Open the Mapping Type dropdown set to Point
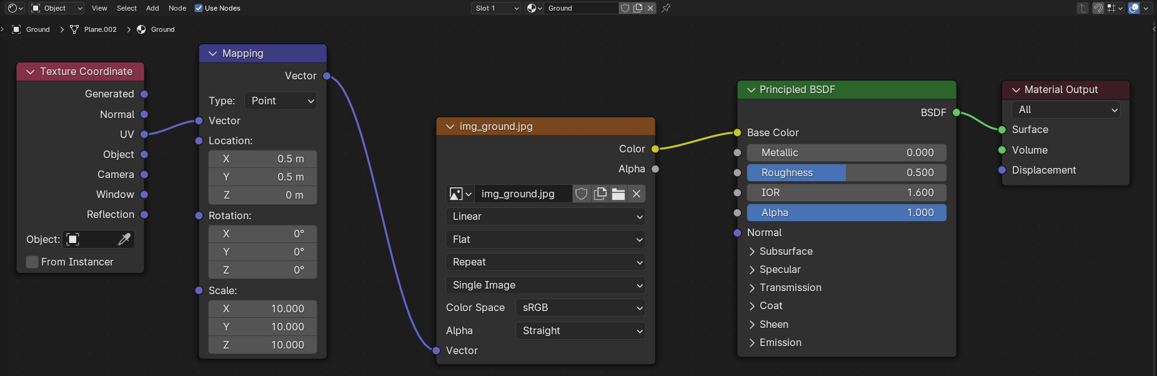1157x376 pixels. (x=281, y=101)
